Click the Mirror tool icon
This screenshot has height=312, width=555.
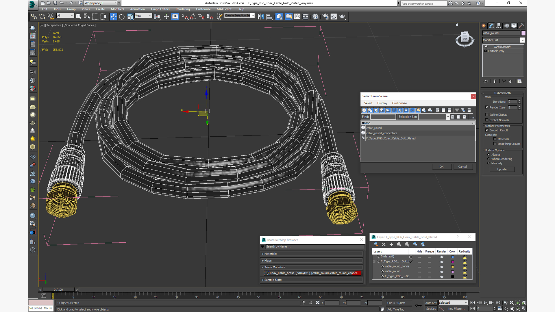(x=261, y=17)
